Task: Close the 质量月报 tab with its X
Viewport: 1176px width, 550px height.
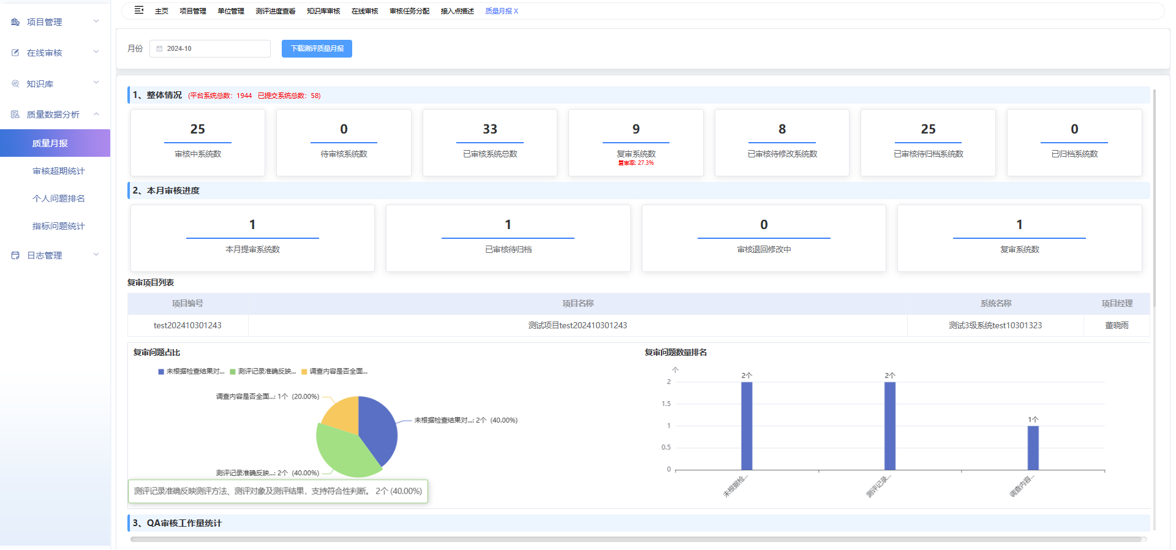Action: [516, 11]
